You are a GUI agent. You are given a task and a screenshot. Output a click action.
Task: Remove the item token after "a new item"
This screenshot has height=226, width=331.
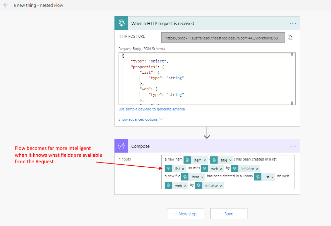click(205, 160)
